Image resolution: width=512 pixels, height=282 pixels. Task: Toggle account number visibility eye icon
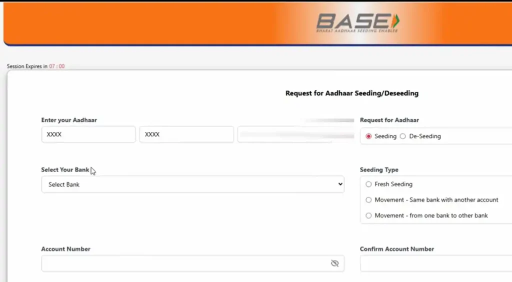pyautogui.click(x=334, y=263)
